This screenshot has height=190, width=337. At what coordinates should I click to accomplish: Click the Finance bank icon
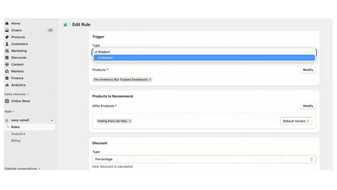[7, 78]
